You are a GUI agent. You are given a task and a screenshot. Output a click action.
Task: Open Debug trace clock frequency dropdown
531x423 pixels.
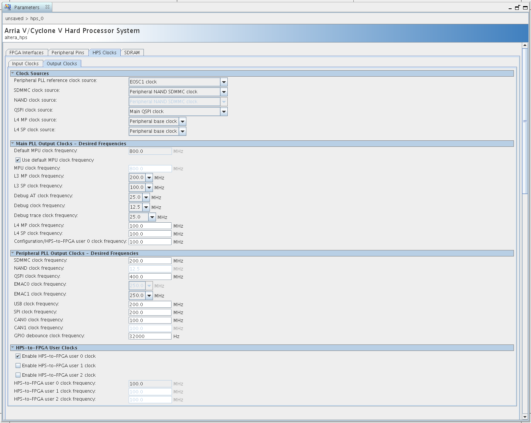point(152,217)
